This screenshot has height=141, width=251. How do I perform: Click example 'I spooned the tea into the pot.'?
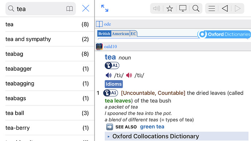pyautogui.click(x=138, y=113)
